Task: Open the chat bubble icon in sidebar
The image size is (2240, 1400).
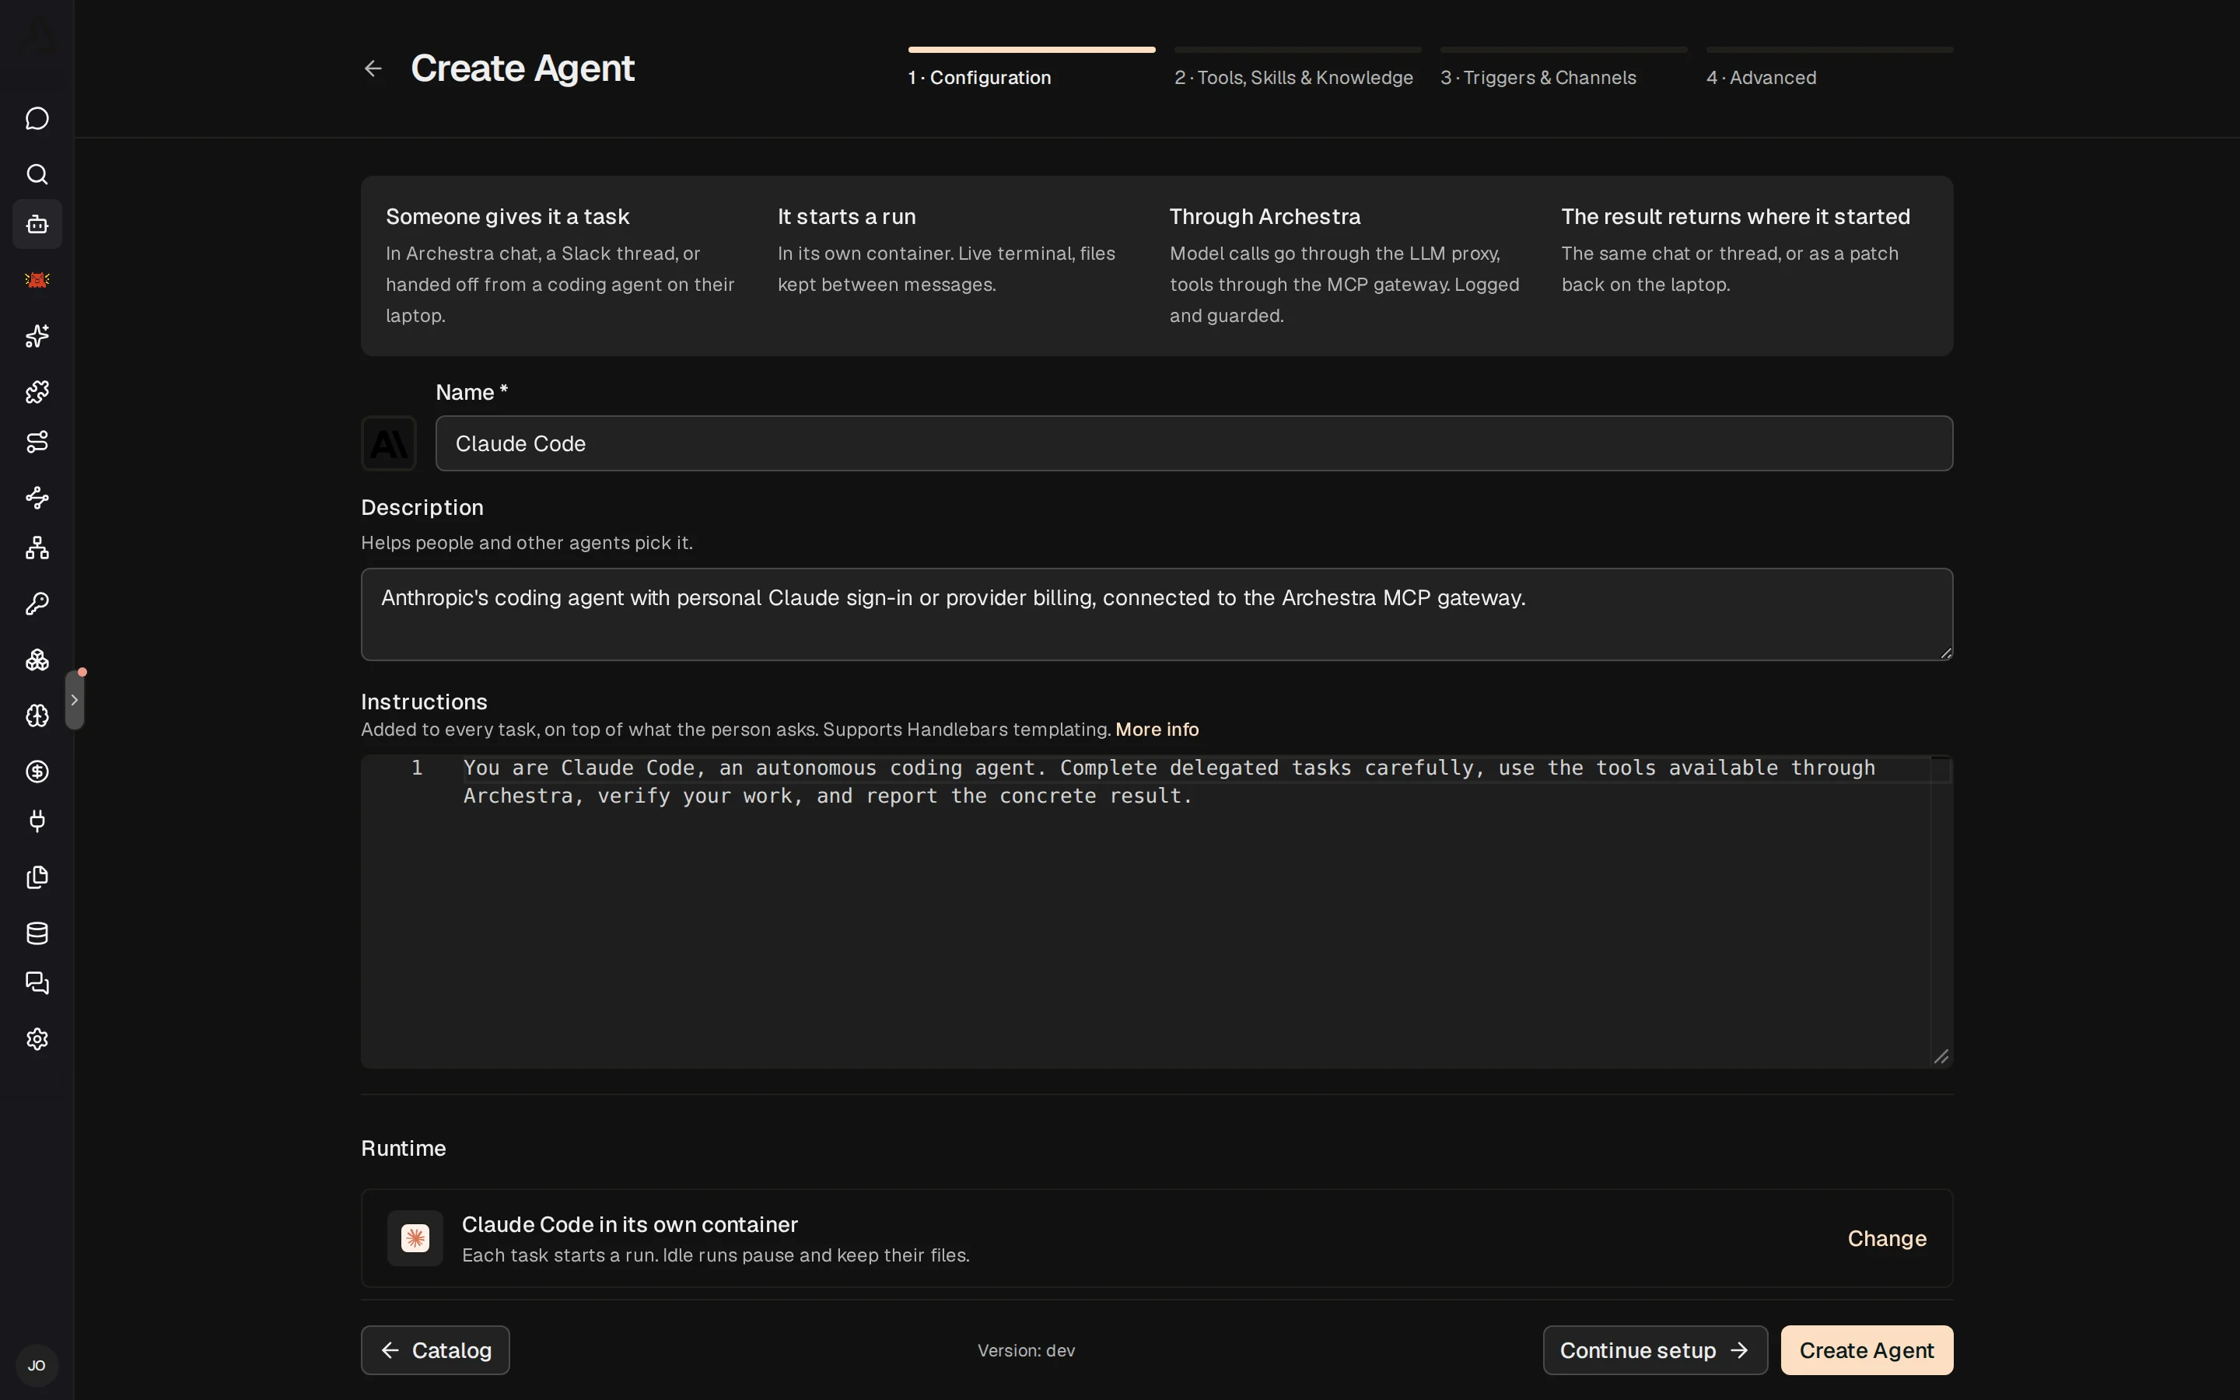Action: [37, 118]
